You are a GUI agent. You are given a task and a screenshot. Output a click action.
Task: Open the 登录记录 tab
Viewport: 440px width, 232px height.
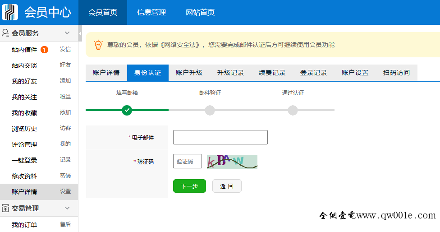(313, 73)
